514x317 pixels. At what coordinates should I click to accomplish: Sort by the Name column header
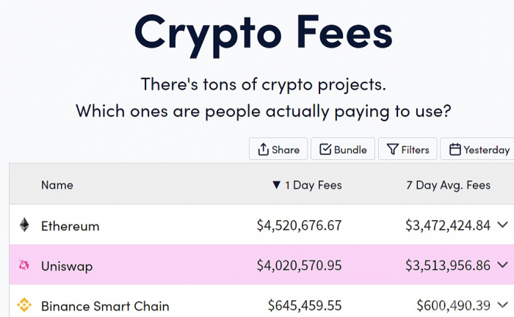pos(57,186)
